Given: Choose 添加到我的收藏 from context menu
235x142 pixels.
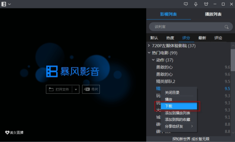Looking at the screenshot, I should (x=178, y=119).
